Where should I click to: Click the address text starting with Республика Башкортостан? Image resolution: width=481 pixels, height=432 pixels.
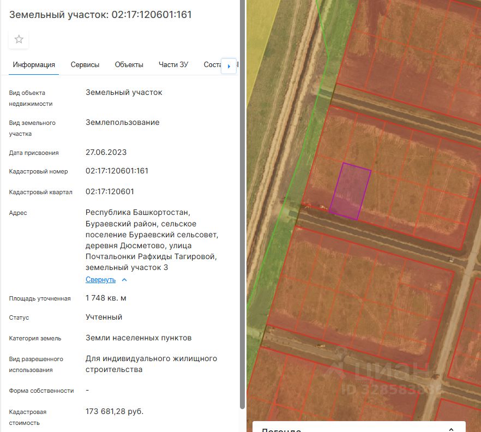(152, 240)
